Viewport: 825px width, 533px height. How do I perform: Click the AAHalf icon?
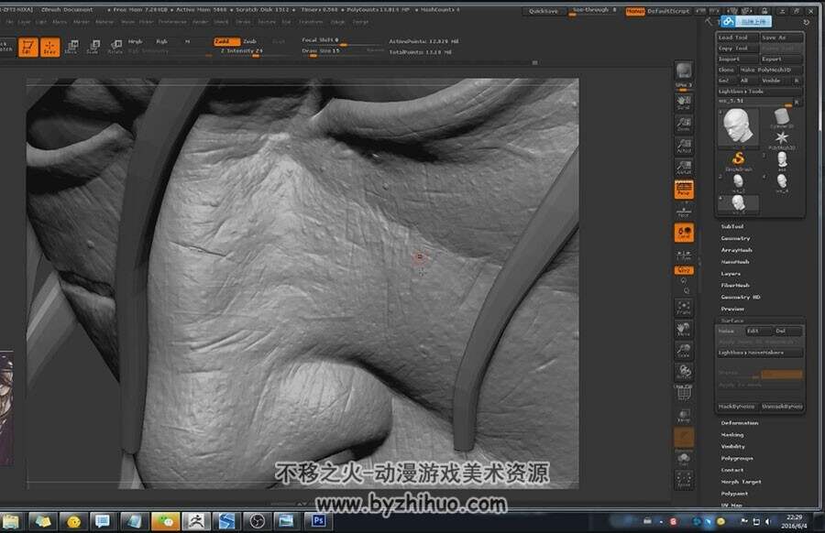684,168
